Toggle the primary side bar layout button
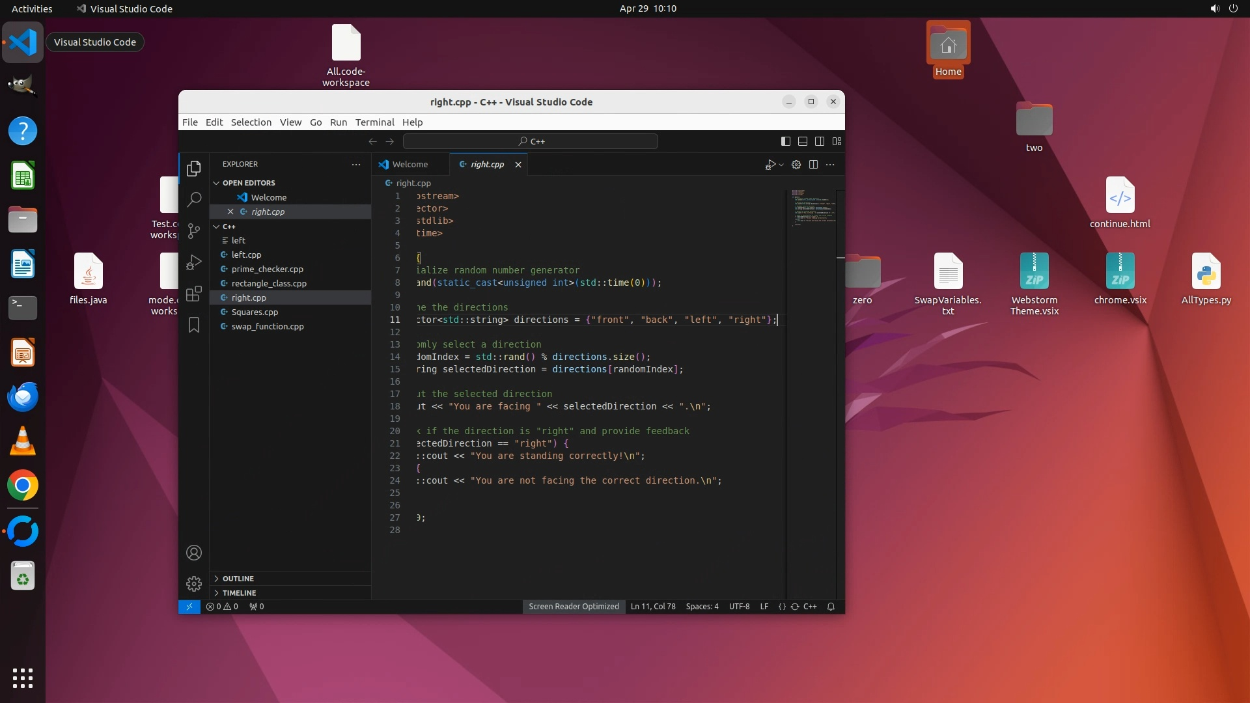This screenshot has height=703, width=1250. [786, 141]
